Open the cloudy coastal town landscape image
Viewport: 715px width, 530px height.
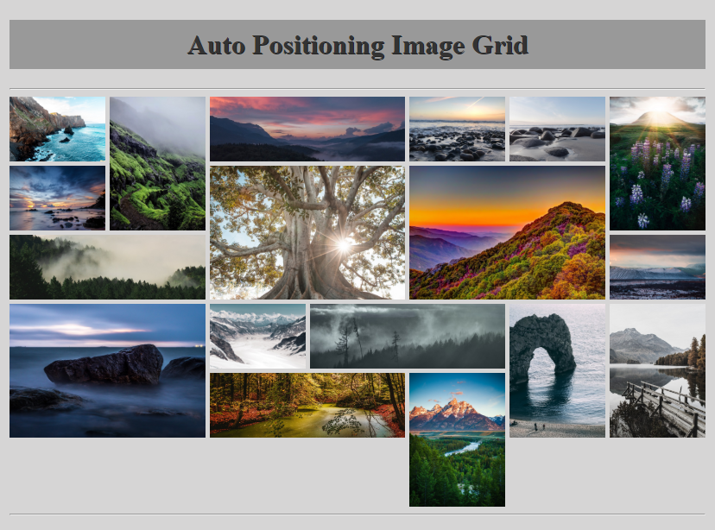tap(657, 266)
